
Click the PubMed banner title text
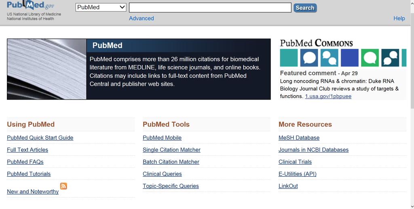(107, 46)
